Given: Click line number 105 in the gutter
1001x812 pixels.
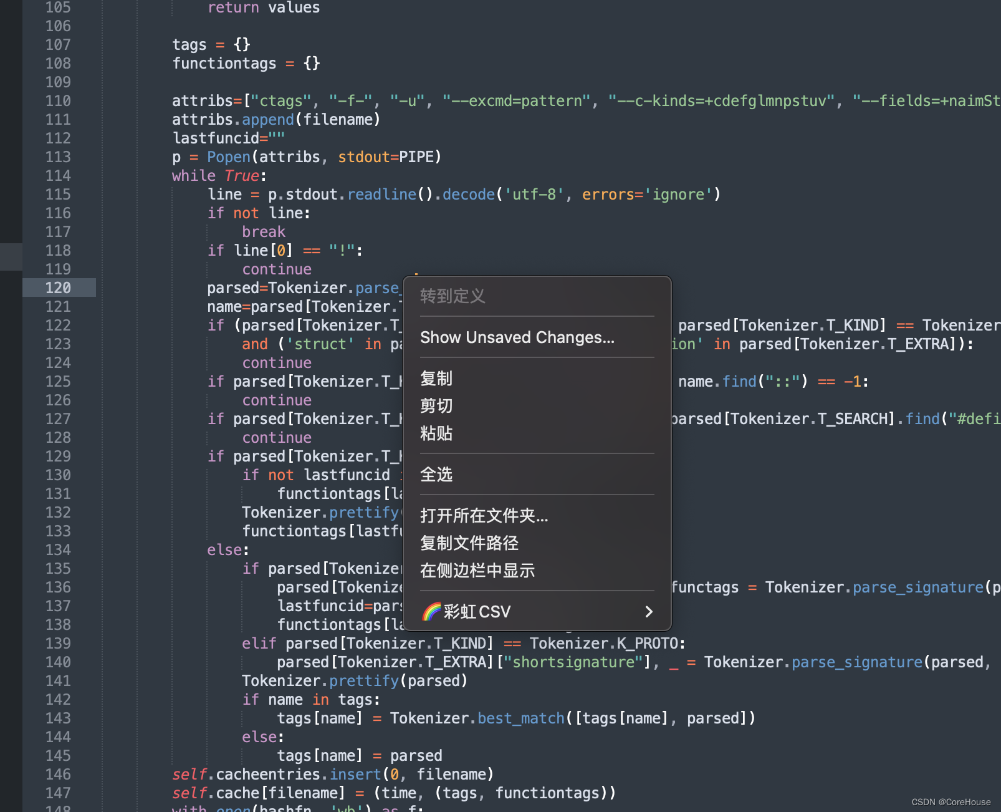Looking at the screenshot, I should point(57,7).
